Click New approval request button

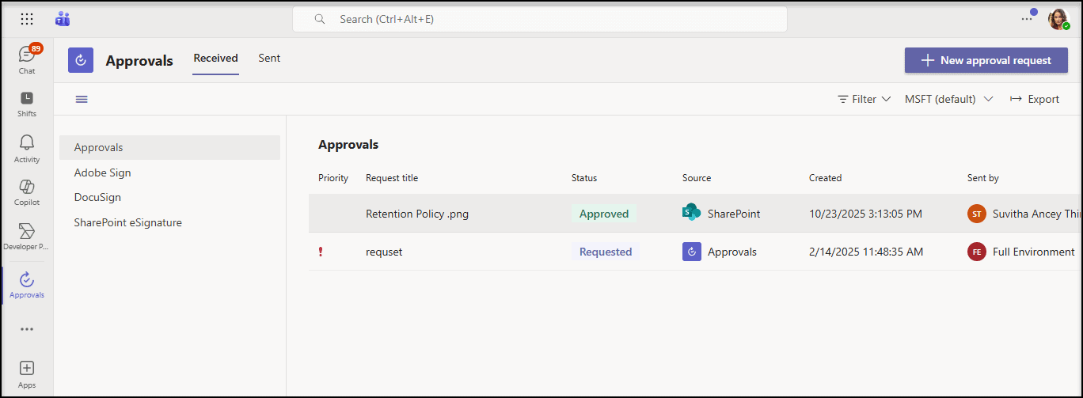coord(986,60)
